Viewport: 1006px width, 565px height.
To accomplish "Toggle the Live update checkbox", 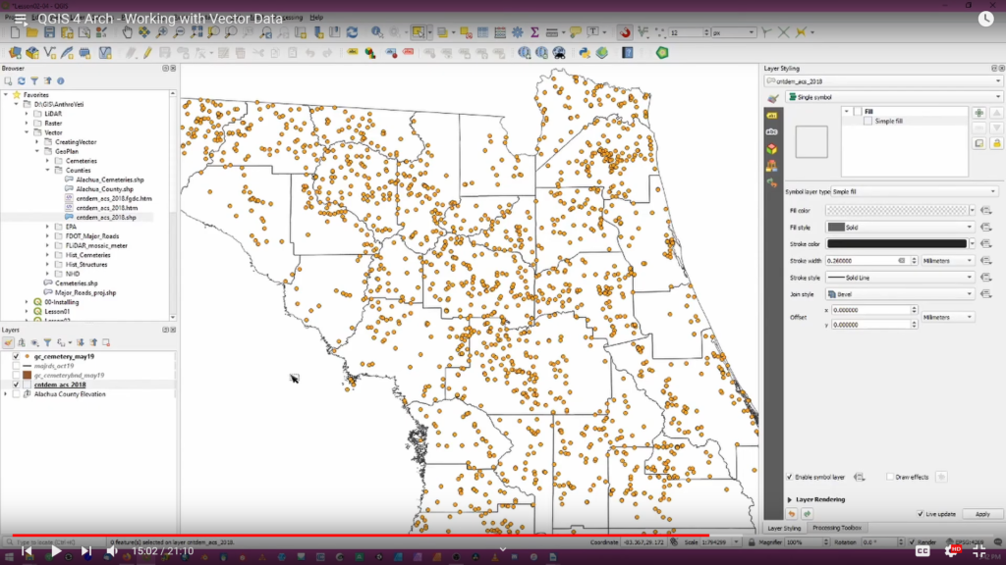I will click(921, 514).
